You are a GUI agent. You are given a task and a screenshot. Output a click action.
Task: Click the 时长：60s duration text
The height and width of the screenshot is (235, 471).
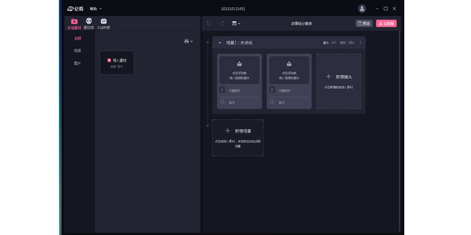tap(347, 43)
